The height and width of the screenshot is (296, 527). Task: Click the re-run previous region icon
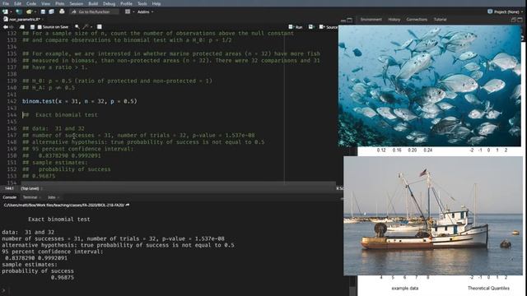[311, 27]
